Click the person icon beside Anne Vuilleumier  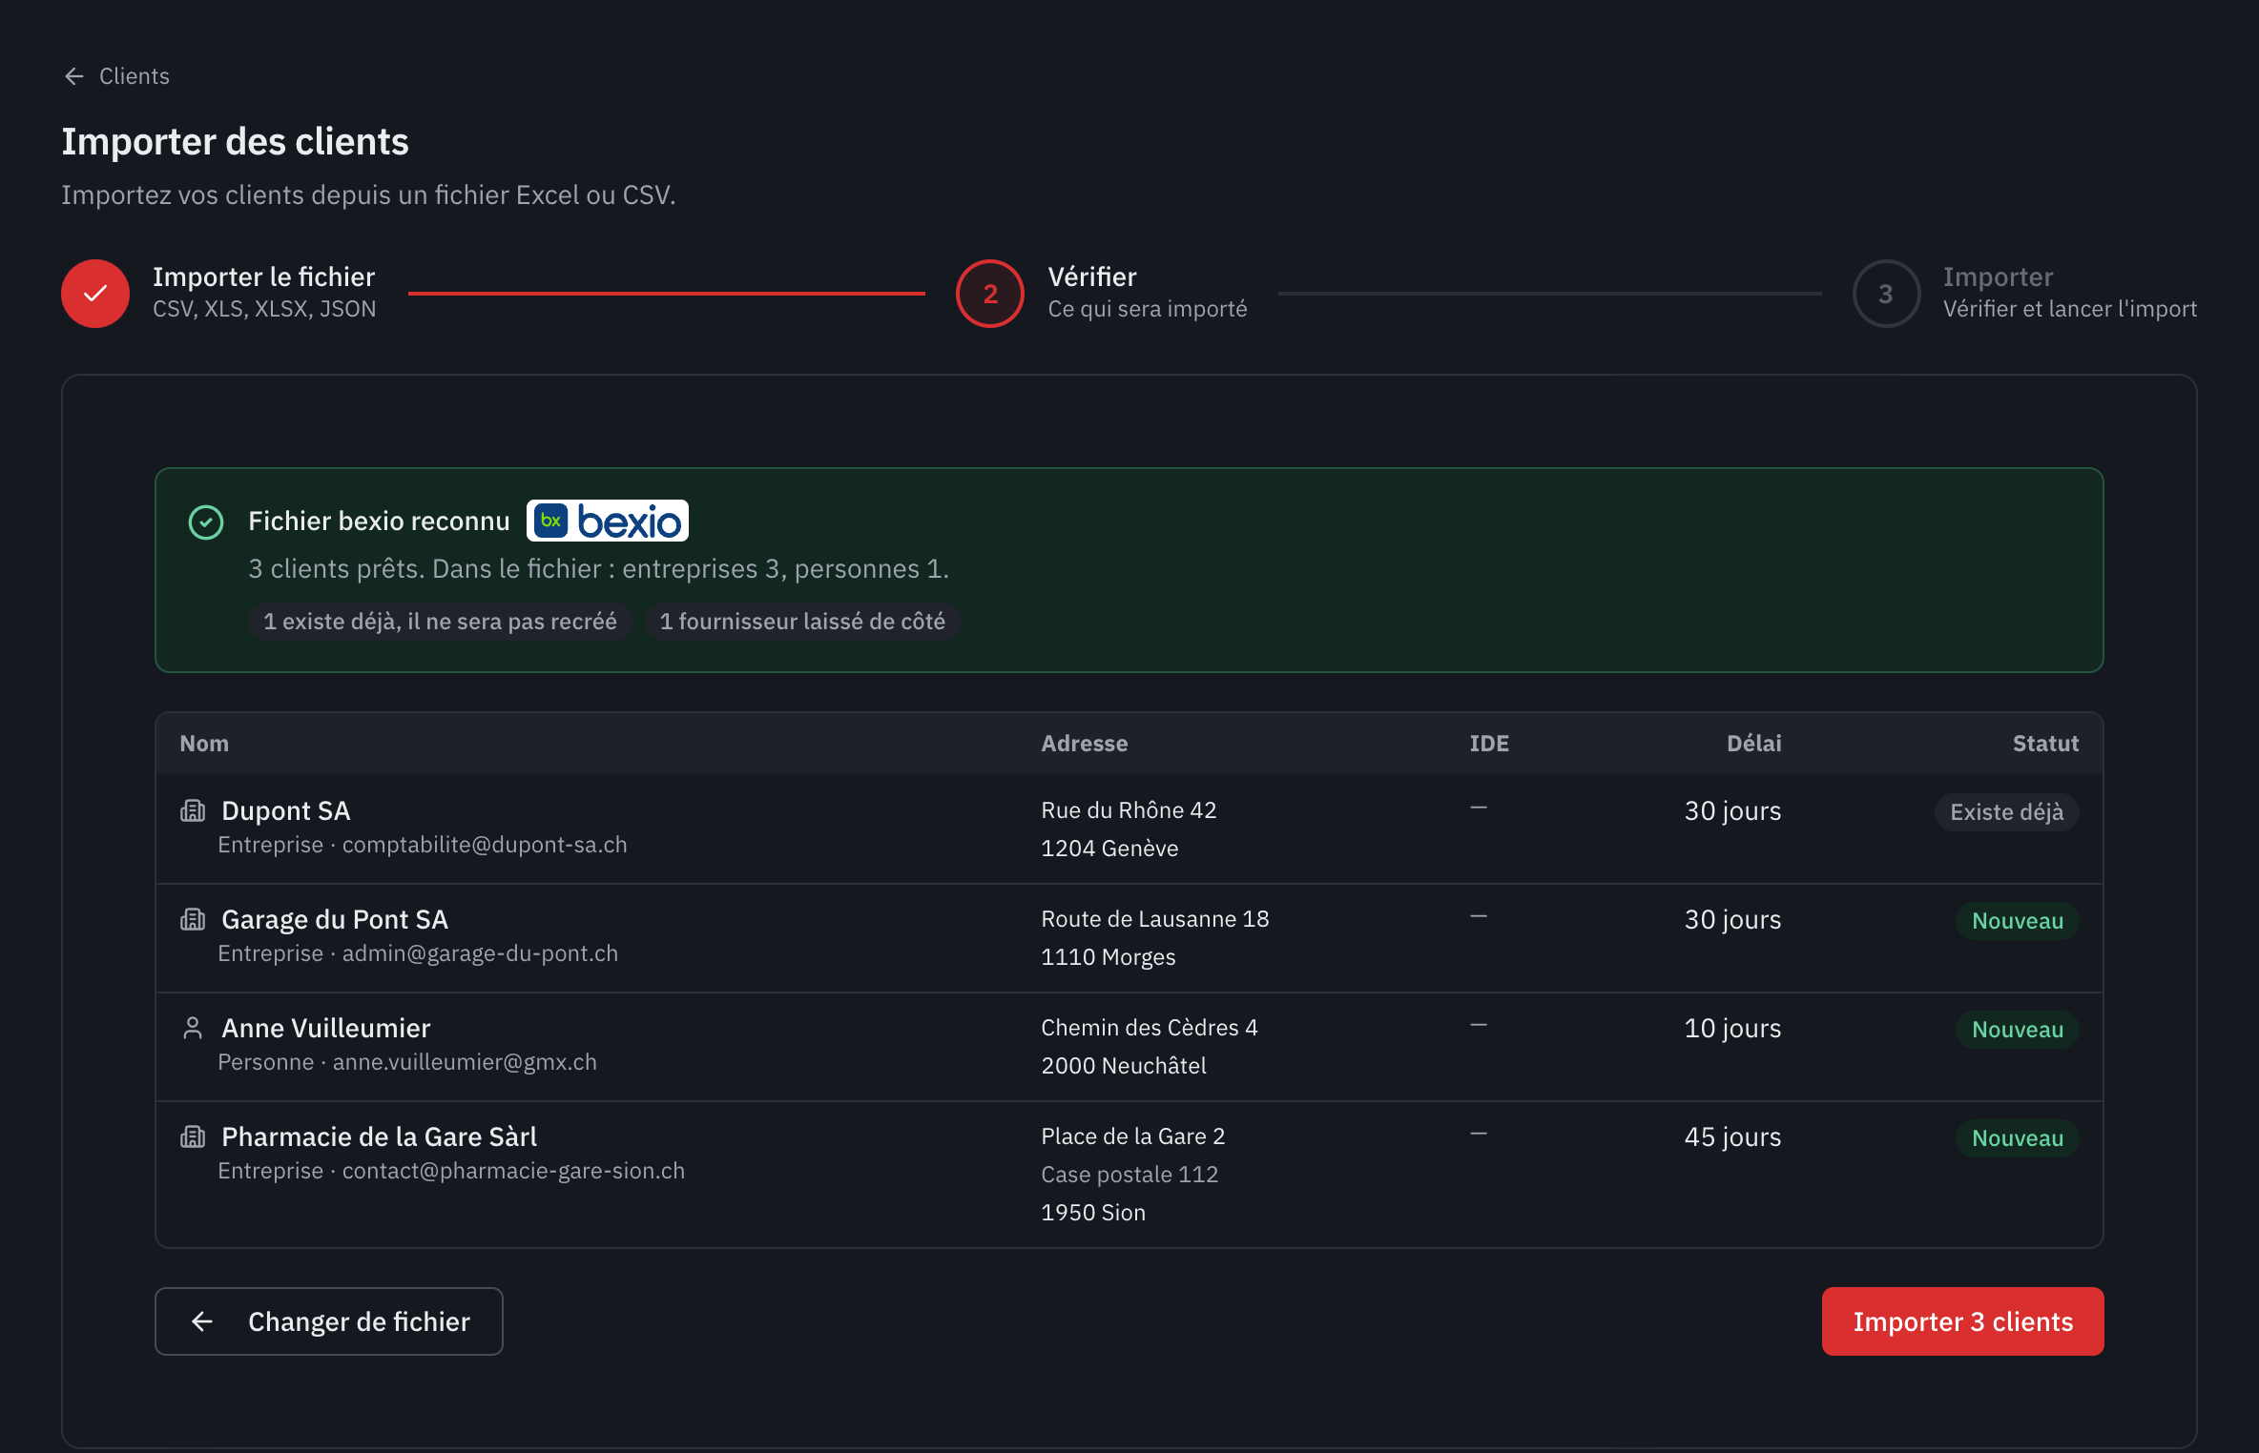tap(193, 1028)
